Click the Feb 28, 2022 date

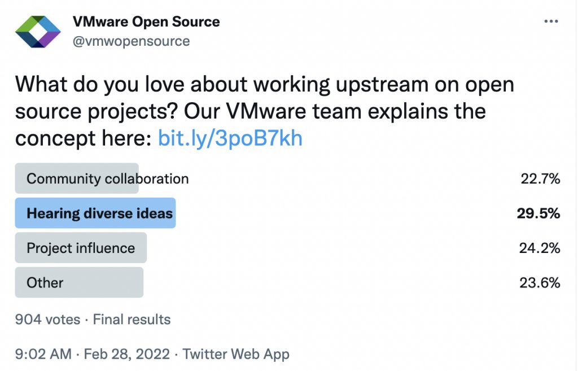point(127,354)
